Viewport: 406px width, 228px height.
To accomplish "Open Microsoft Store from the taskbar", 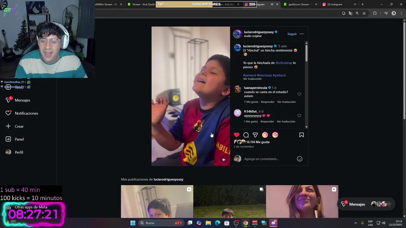I will click(227, 223).
